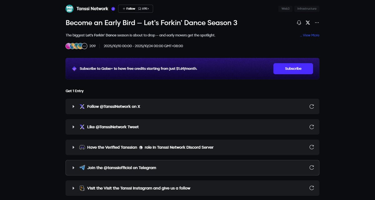The image size is (375, 200).
Task: Click the Discord logo in the role task
Action: click(82, 147)
